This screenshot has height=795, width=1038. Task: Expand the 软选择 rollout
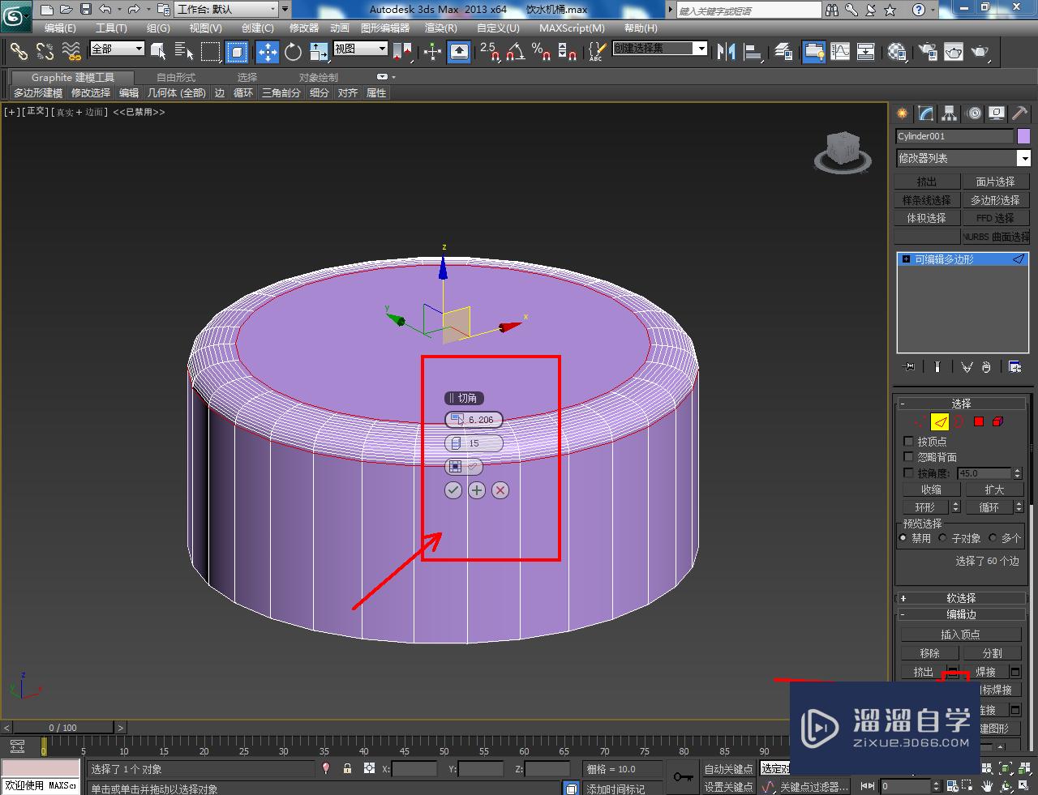pos(961,598)
